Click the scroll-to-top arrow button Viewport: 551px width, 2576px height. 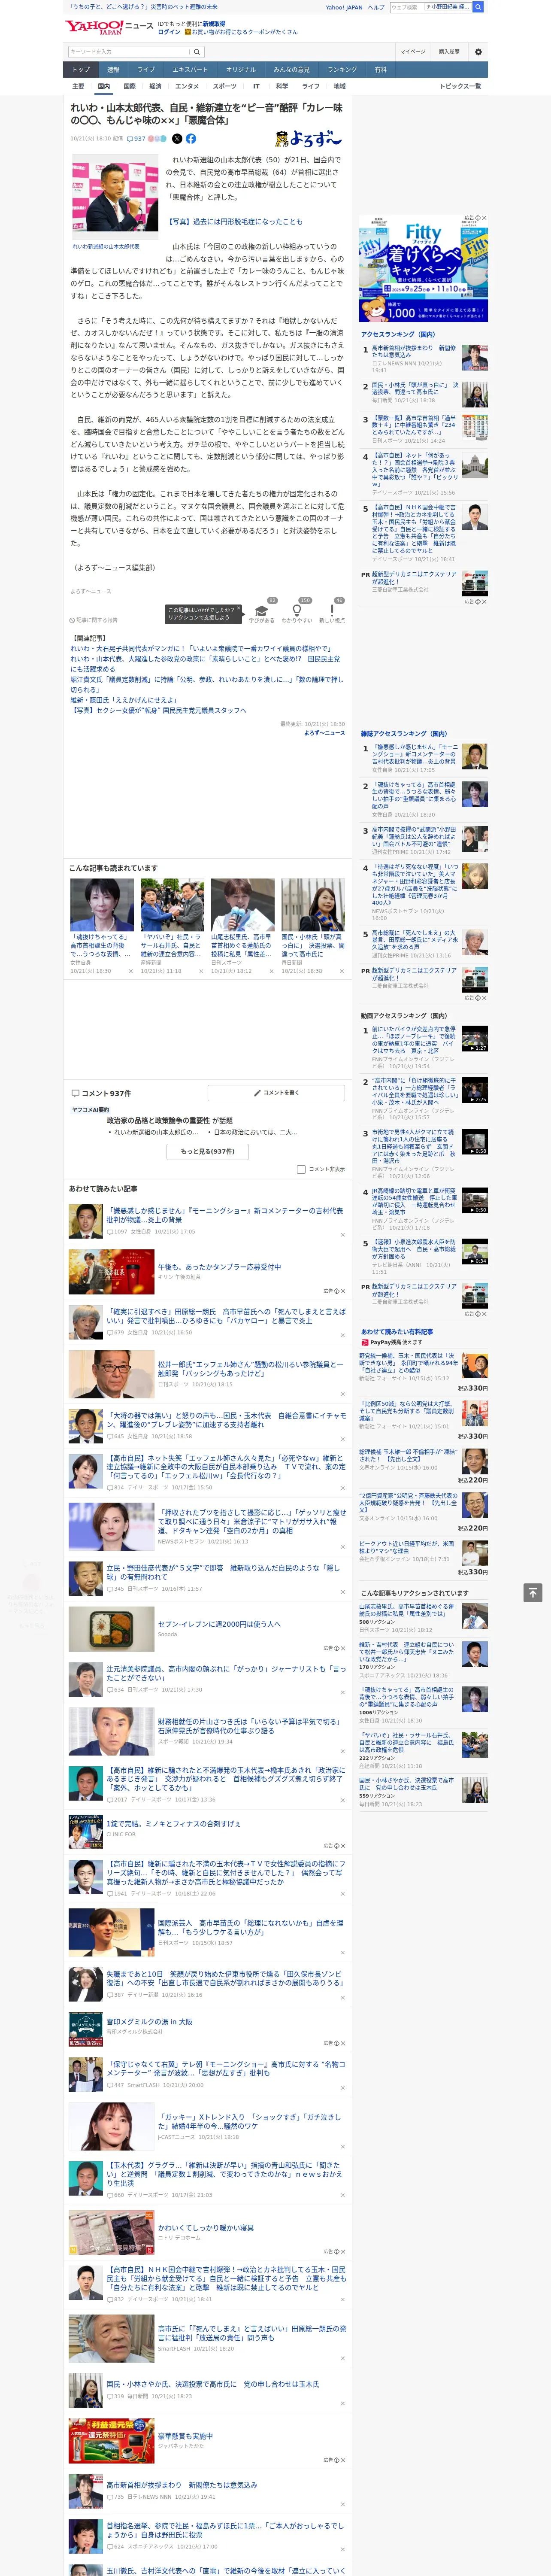(532, 1592)
